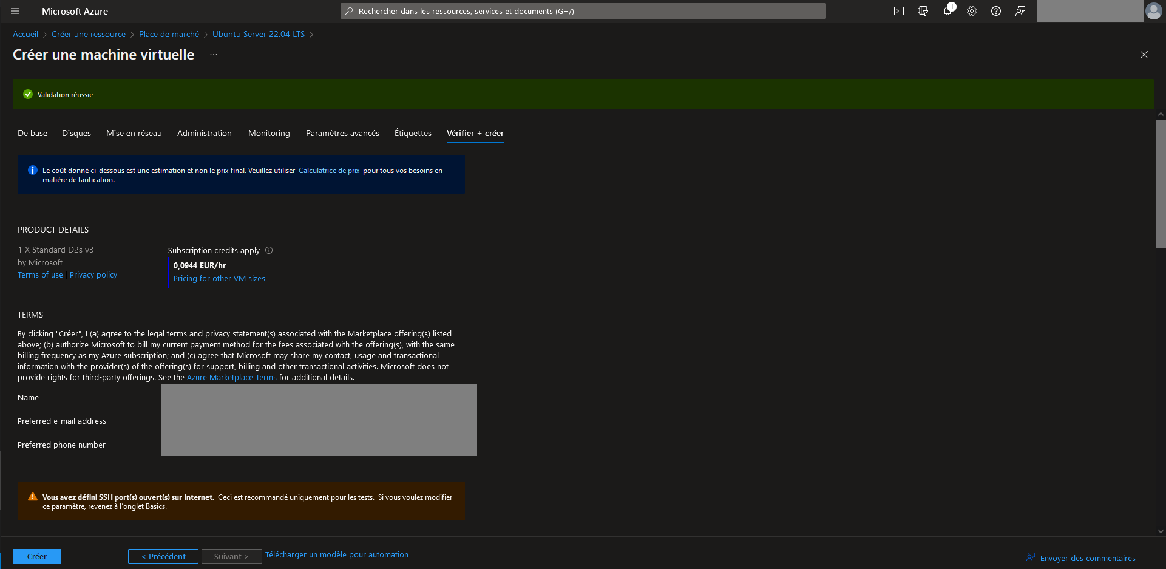
Task: Open the directories and subscriptions filter icon
Action: point(923,11)
